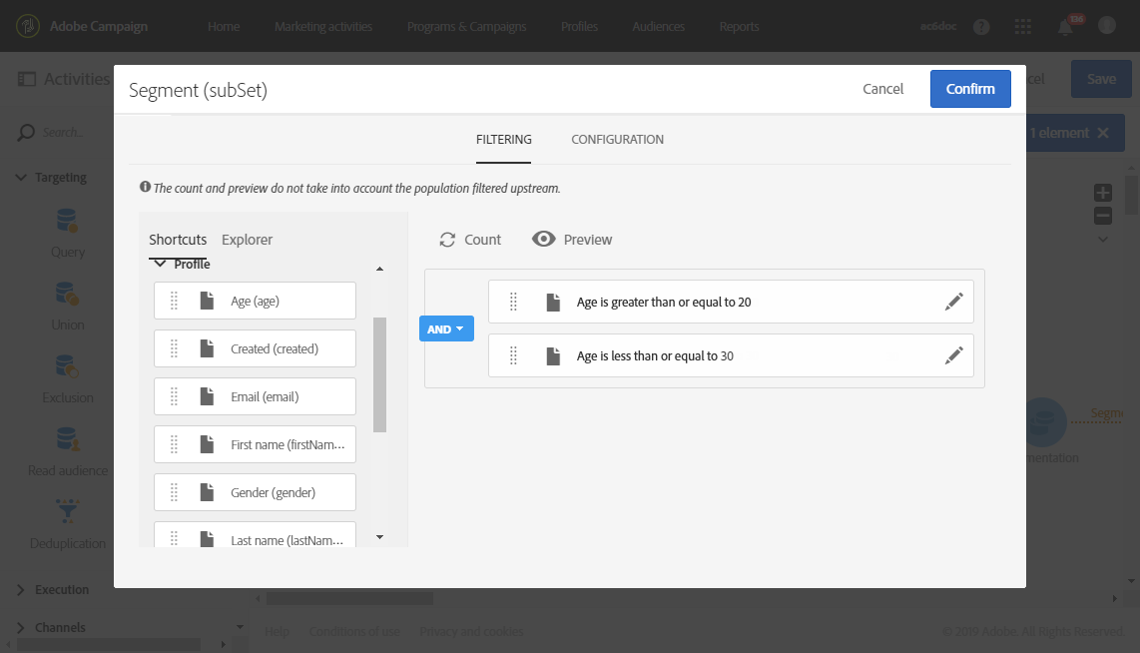Open the apps grid icon in the header
Screen dimensions: 1140x653
point(1023,27)
